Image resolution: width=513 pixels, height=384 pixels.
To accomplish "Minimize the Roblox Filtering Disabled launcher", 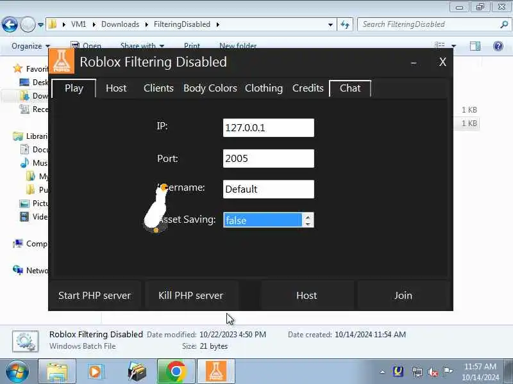I will [414, 62].
